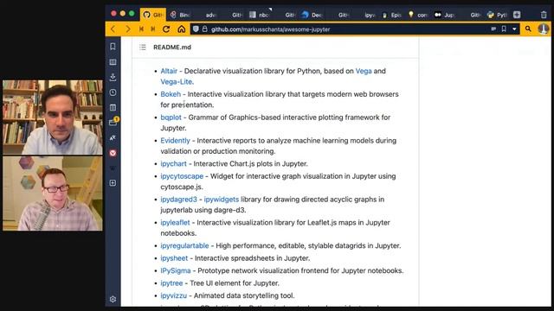Switch to the 'com' lightbulb tab
Image resolution: width=554 pixels, height=311 pixels.
418,15
